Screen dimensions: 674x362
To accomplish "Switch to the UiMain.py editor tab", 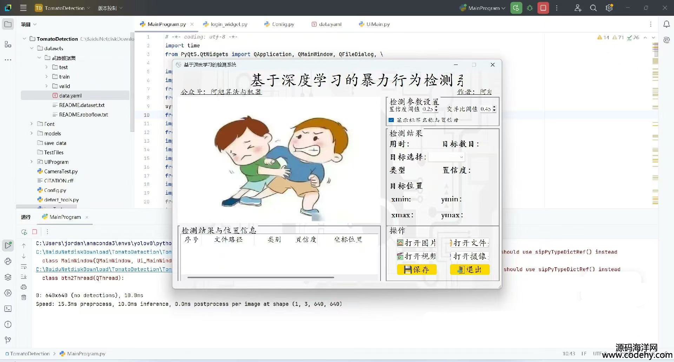I will pyautogui.click(x=374, y=24).
